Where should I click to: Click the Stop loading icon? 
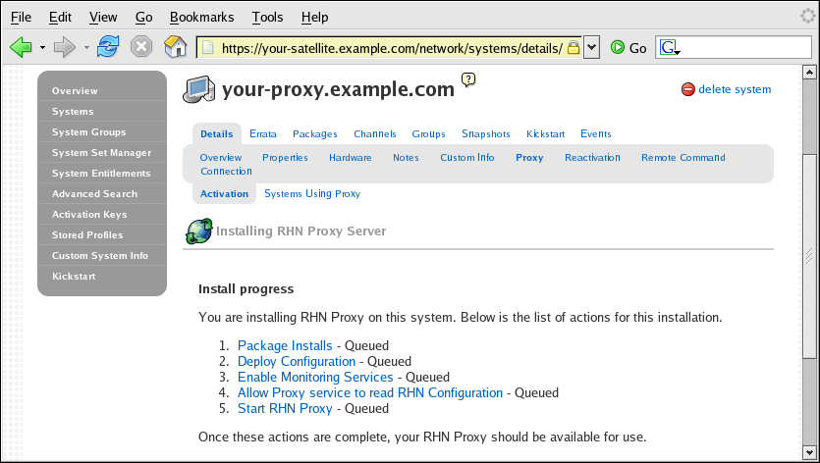(x=141, y=46)
